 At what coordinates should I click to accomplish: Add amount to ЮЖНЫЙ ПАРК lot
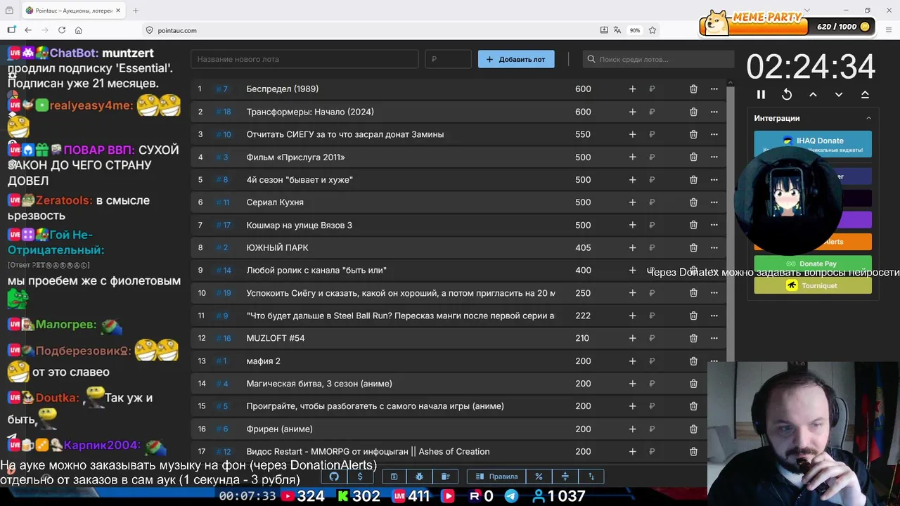632,247
